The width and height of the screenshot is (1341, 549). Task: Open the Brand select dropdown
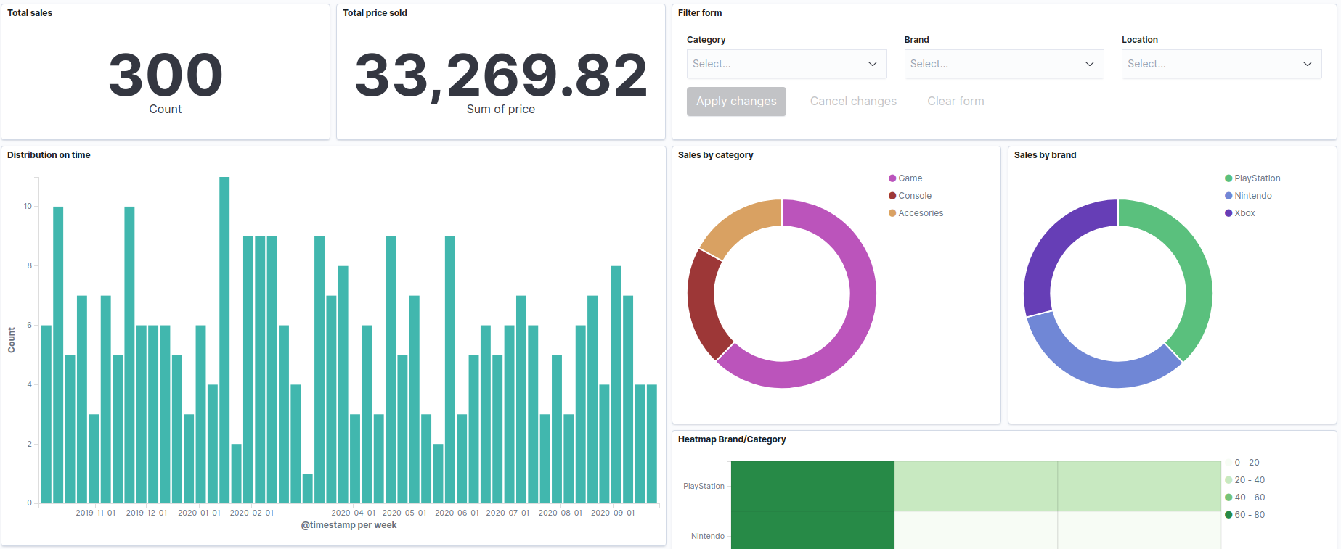(x=1003, y=64)
